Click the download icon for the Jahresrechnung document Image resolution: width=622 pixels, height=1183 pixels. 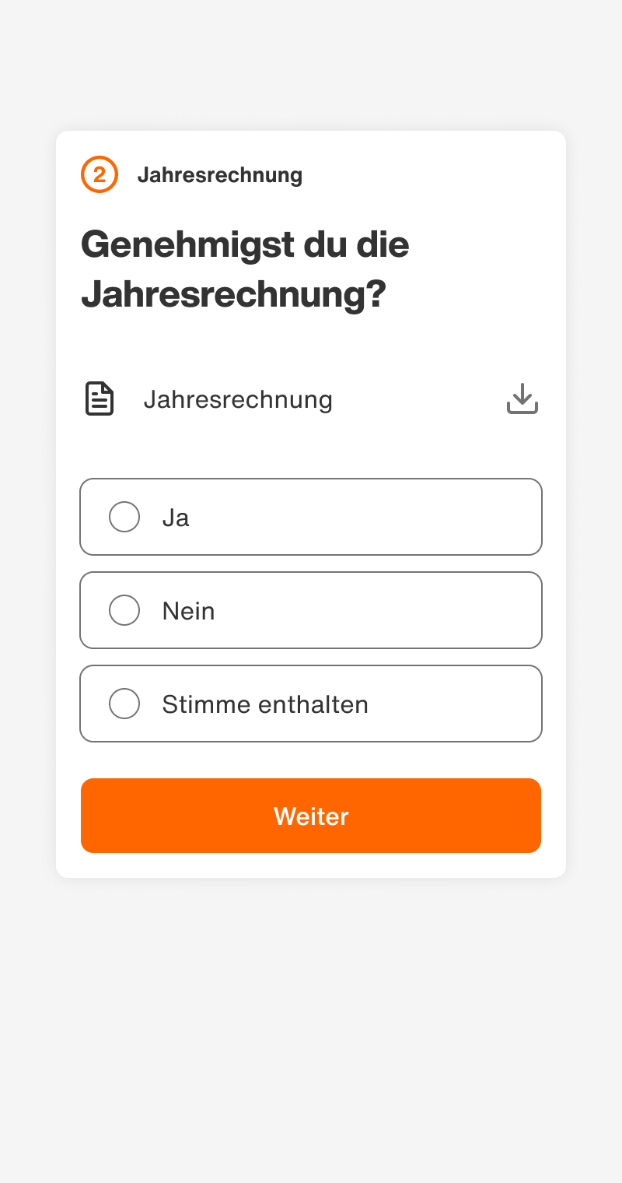522,398
